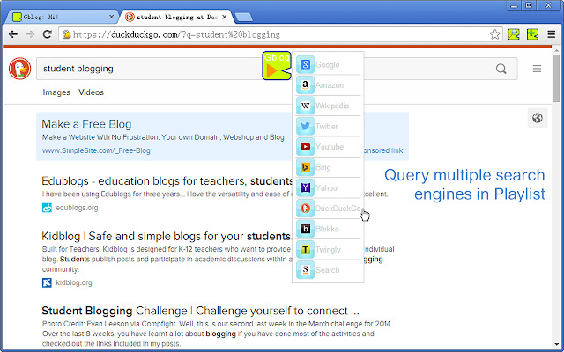The width and height of the screenshot is (564, 352).
Task: Open the Chrome menu button
Action: pyautogui.click(x=552, y=34)
